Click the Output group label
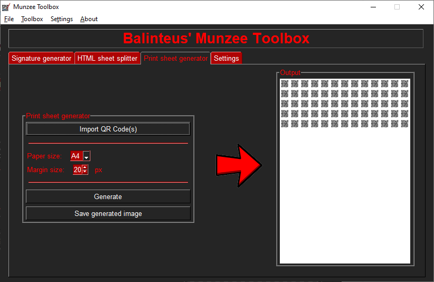434x282 pixels. click(x=290, y=72)
